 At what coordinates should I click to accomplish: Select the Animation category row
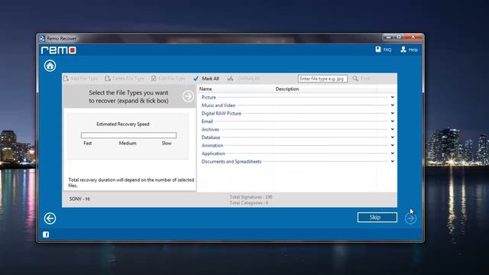click(x=297, y=146)
